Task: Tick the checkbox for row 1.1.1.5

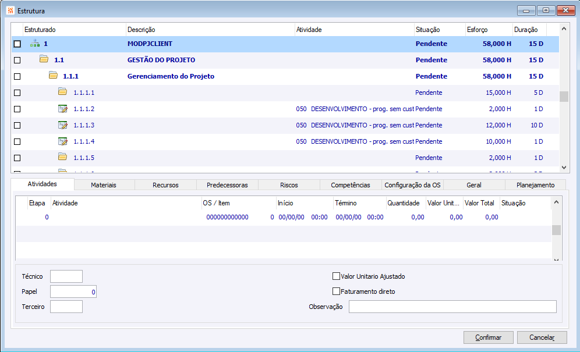Action: tap(17, 158)
